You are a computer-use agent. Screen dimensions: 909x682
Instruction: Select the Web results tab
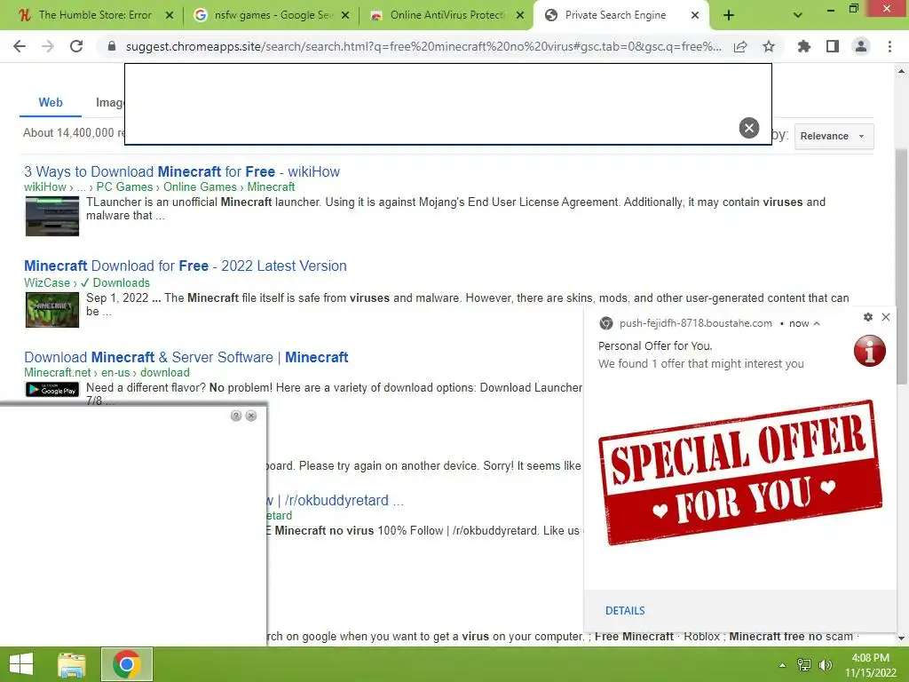[x=51, y=103]
